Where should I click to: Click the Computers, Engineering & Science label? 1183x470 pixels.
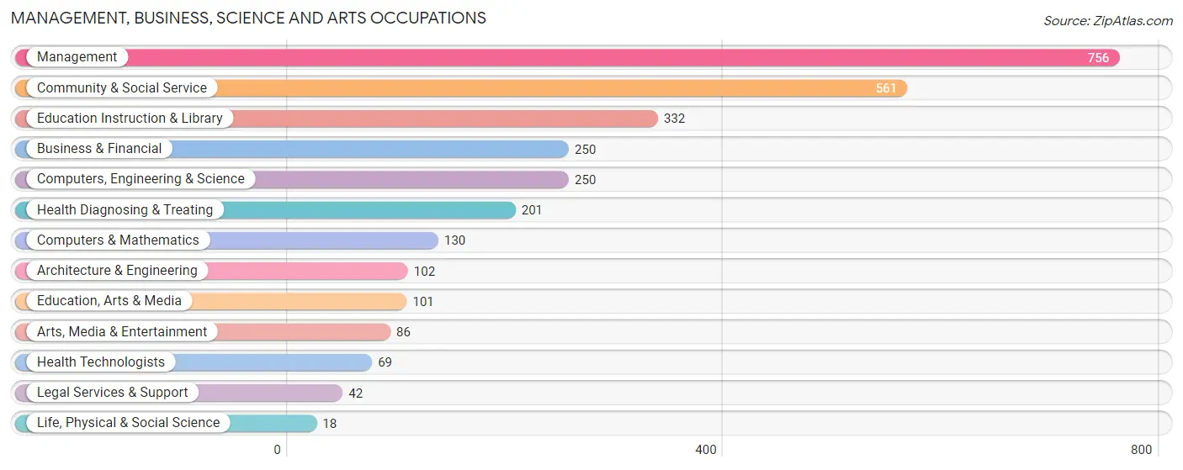pyautogui.click(x=141, y=179)
